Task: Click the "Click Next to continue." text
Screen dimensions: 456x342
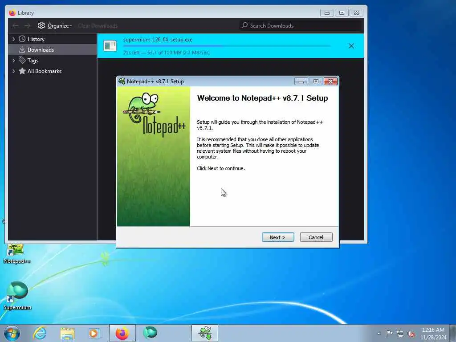Action: 221,168
